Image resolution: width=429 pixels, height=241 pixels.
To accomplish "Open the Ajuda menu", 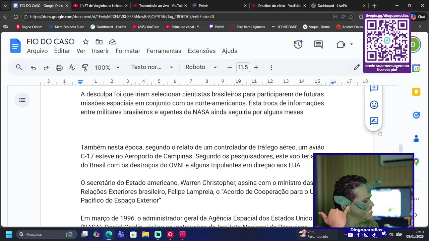I will click(x=230, y=51).
